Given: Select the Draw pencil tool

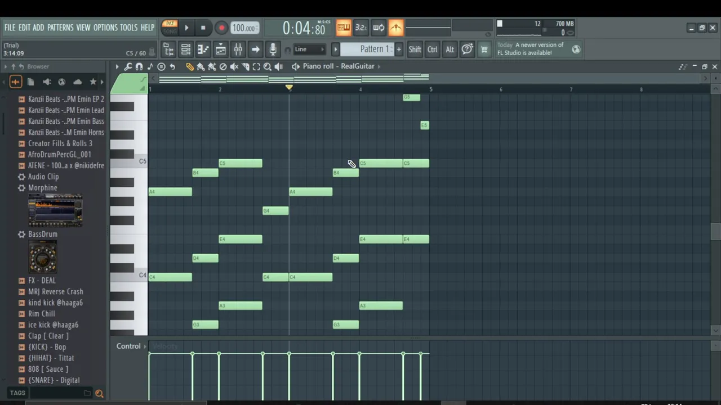Looking at the screenshot, I should [x=190, y=66].
